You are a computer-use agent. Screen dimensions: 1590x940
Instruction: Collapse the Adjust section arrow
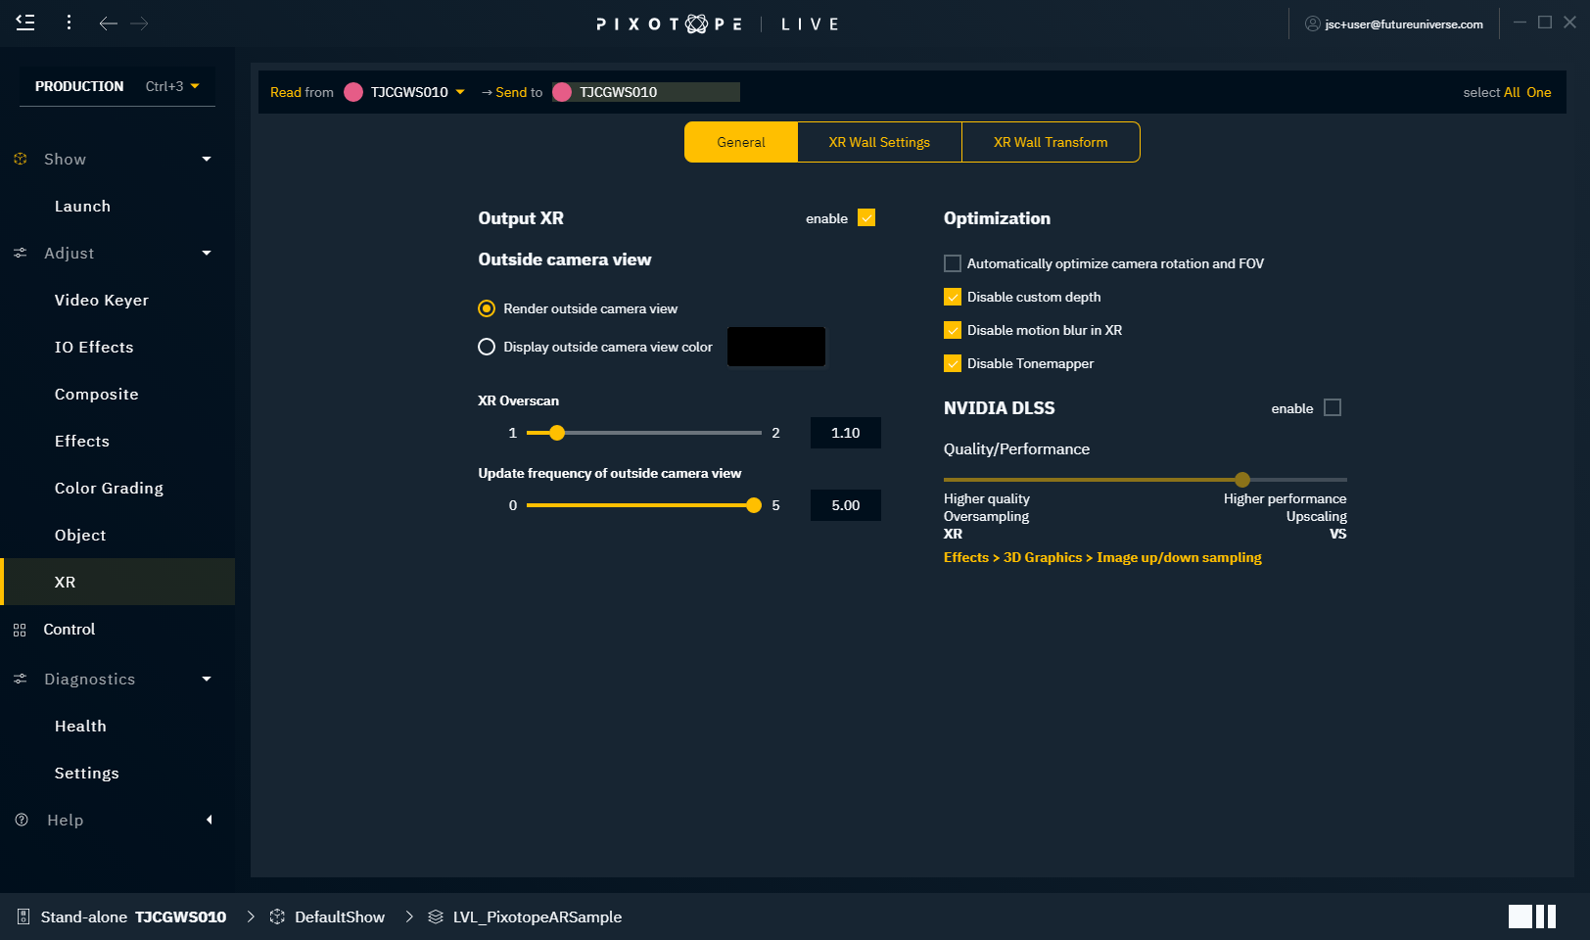pos(207,253)
